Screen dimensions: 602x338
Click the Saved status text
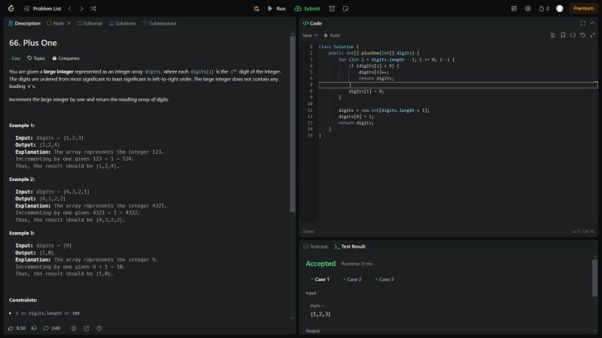pyautogui.click(x=309, y=231)
